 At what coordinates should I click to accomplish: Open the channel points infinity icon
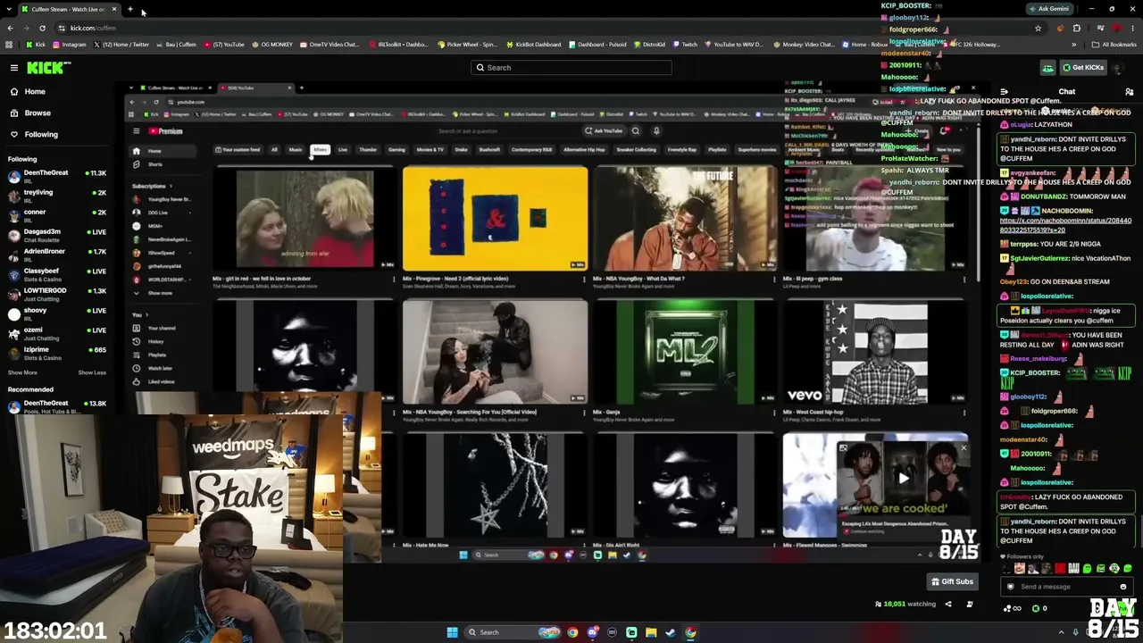[1012, 609]
